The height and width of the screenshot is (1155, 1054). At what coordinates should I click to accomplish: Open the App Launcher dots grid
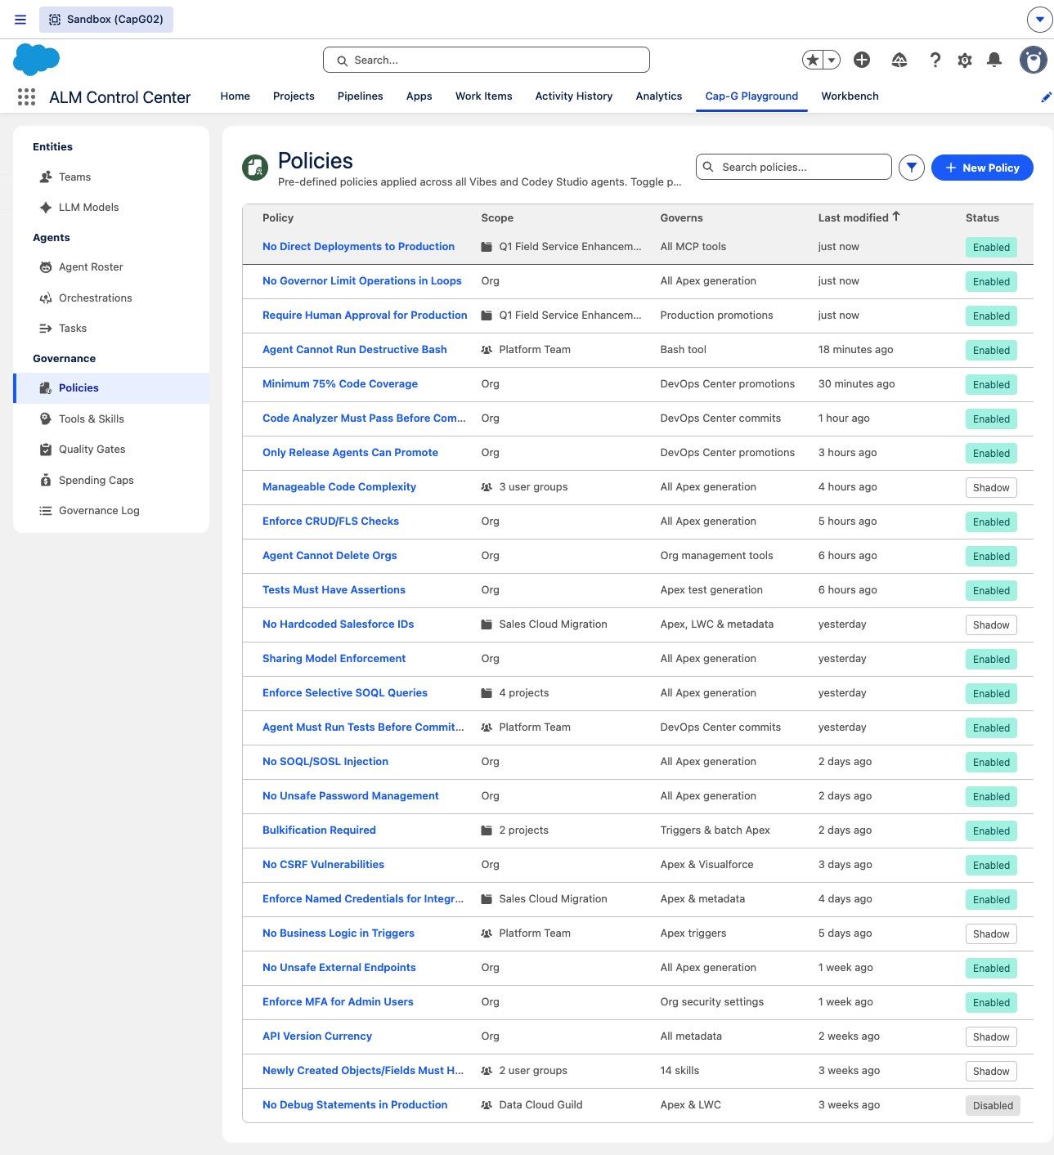coord(26,97)
